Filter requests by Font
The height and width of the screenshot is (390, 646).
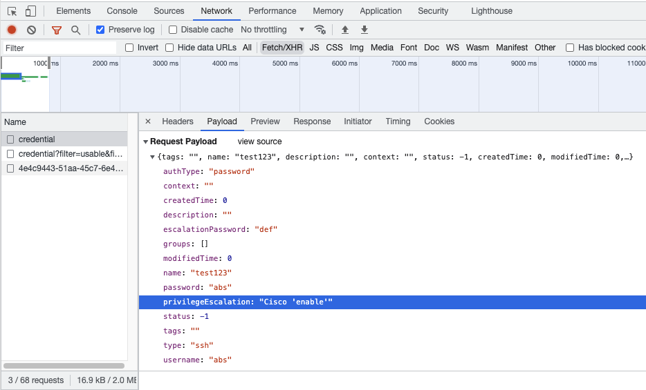(409, 48)
